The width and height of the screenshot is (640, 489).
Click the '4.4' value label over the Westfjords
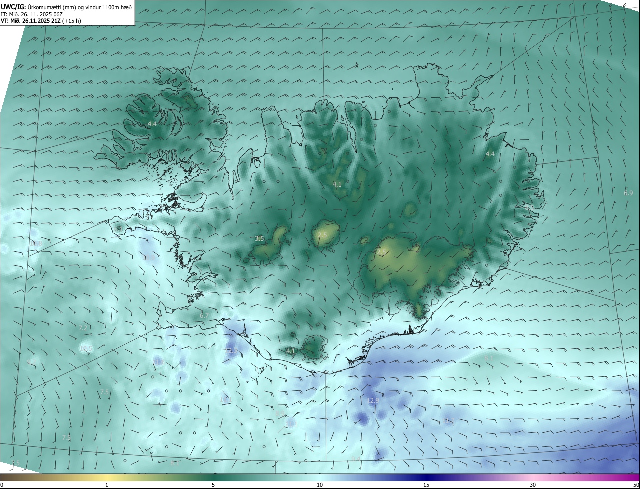coord(152,124)
